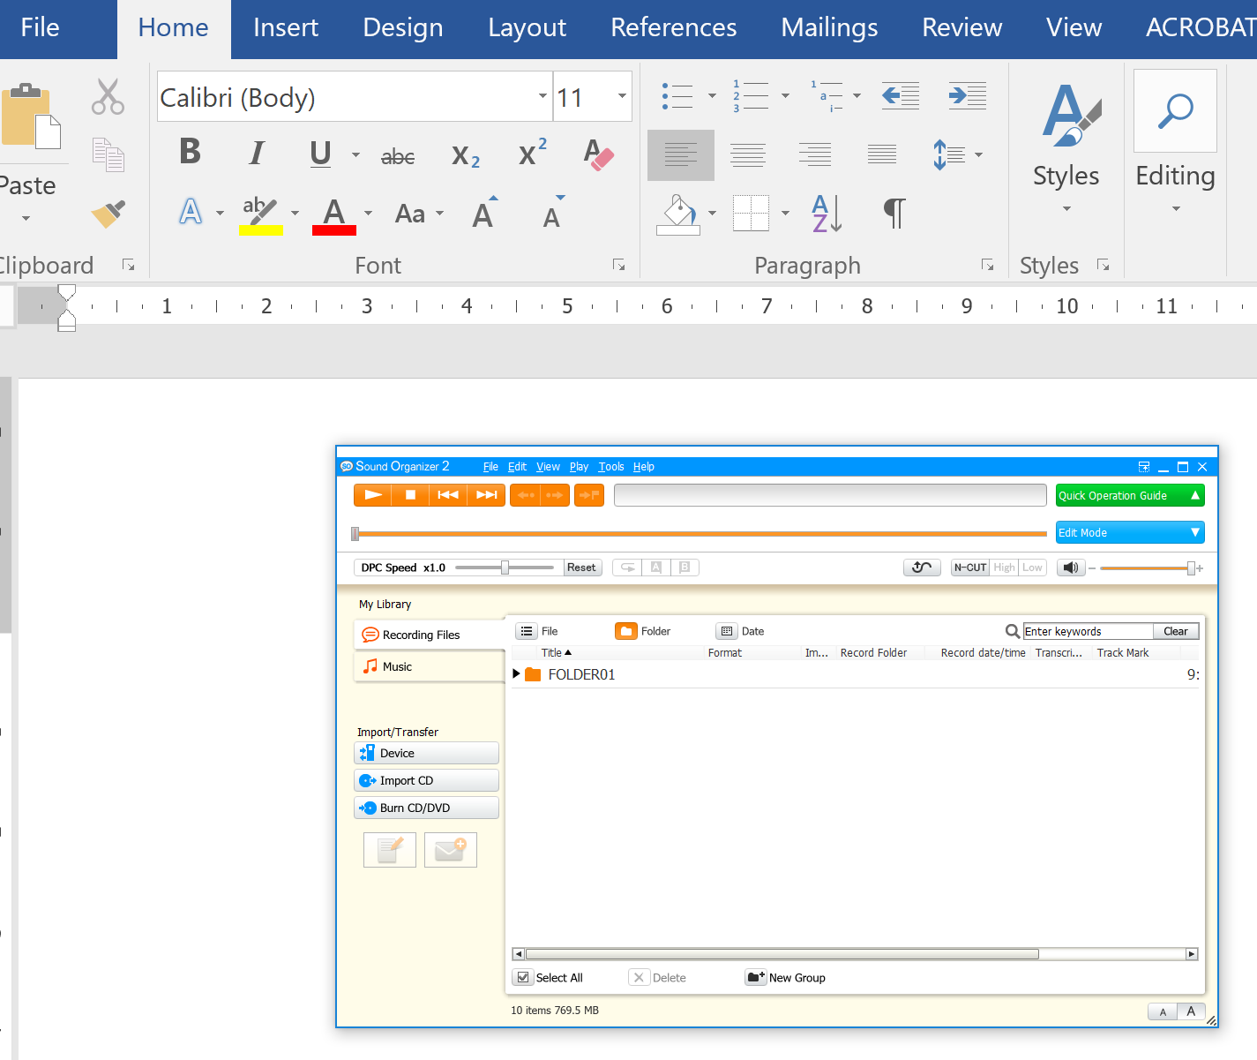Switch to the Layout tab

pyautogui.click(x=527, y=27)
